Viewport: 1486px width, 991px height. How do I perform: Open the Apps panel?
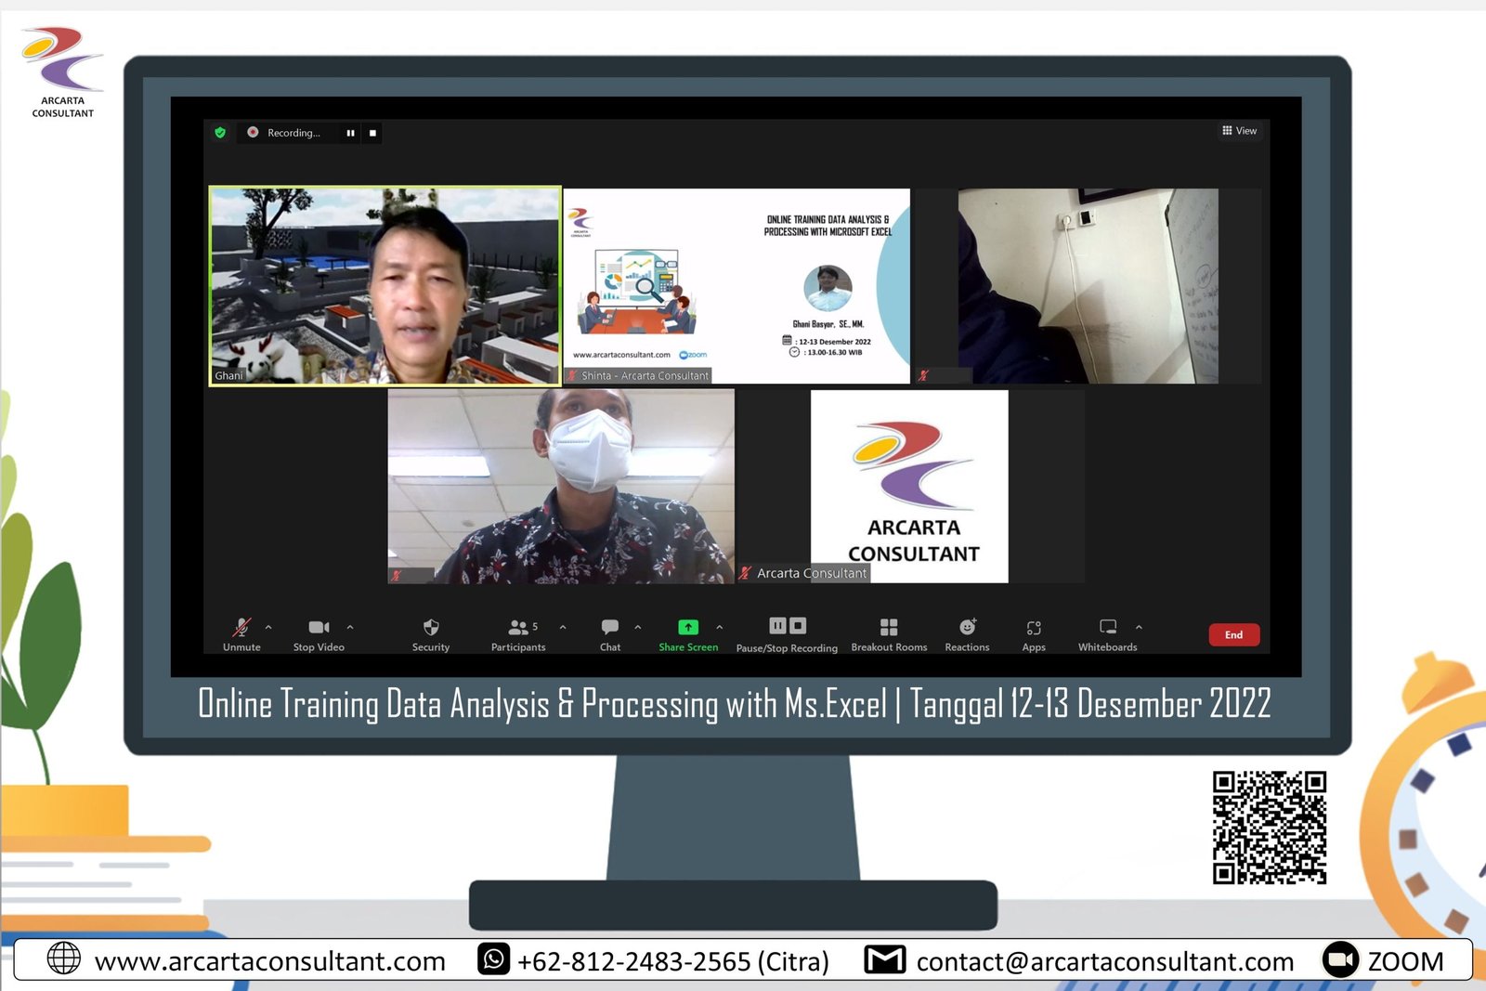(x=1034, y=633)
